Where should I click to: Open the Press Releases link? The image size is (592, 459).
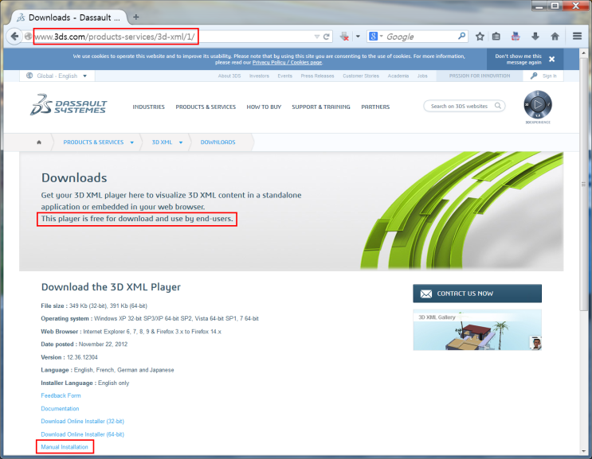pyautogui.click(x=317, y=76)
